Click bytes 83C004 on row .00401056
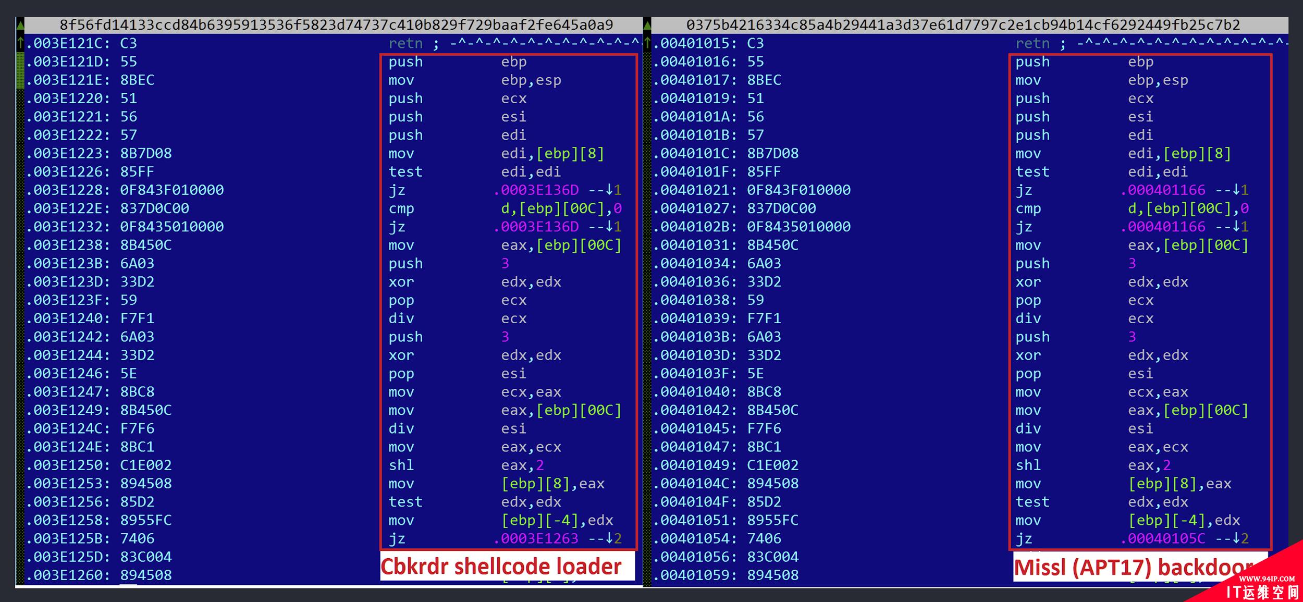The image size is (1303, 602). point(773,557)
